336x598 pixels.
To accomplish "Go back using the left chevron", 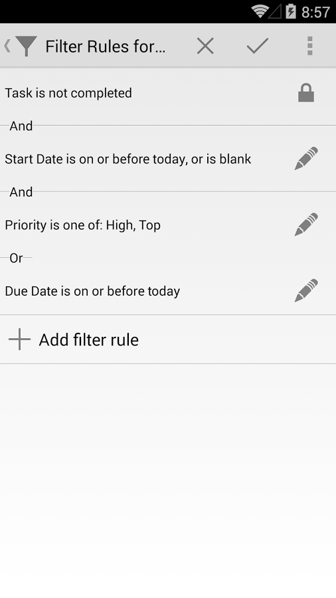I will coord(7,46).
